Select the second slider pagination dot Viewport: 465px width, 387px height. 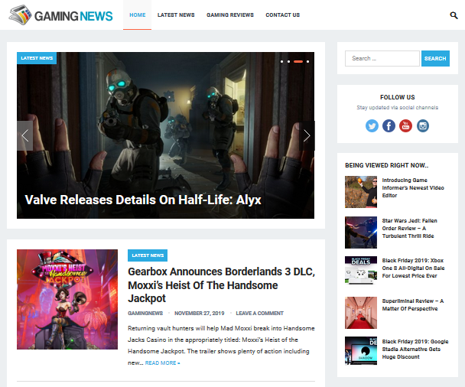coord(288,62)
